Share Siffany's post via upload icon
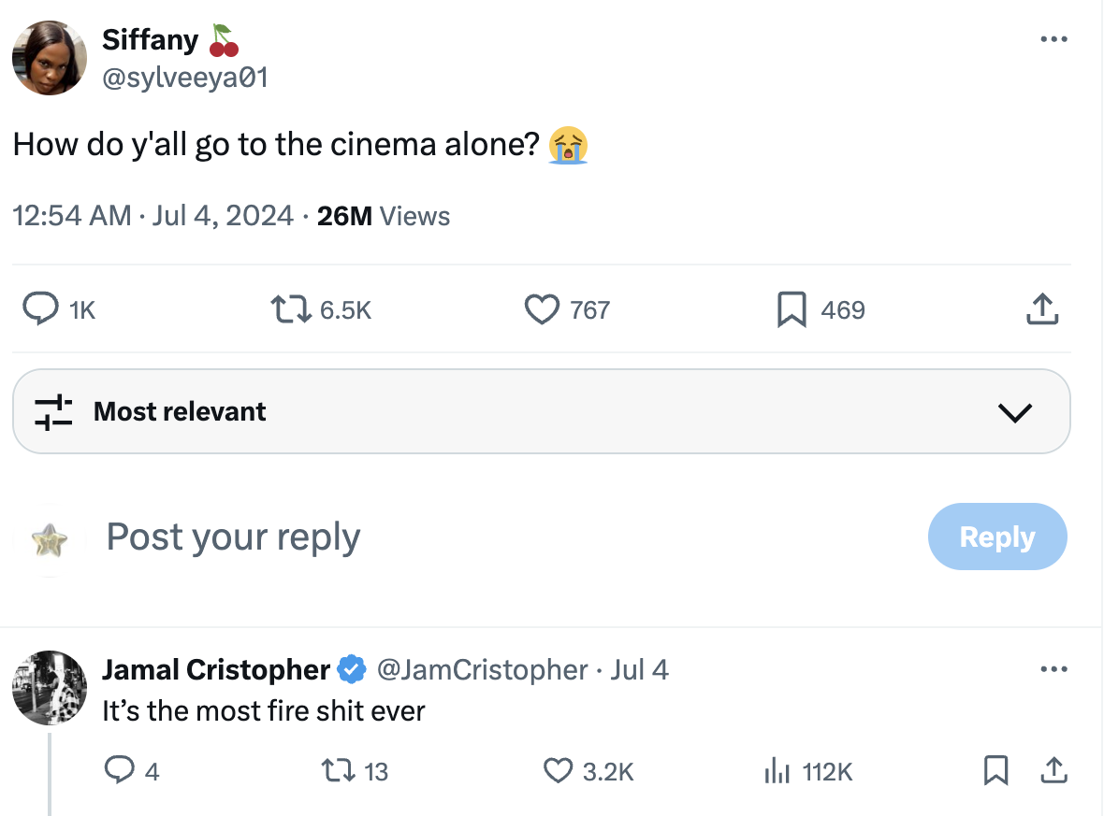 [1042, 309]
